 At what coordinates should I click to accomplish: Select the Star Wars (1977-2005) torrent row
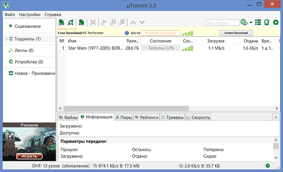click(x=168, y=48)
